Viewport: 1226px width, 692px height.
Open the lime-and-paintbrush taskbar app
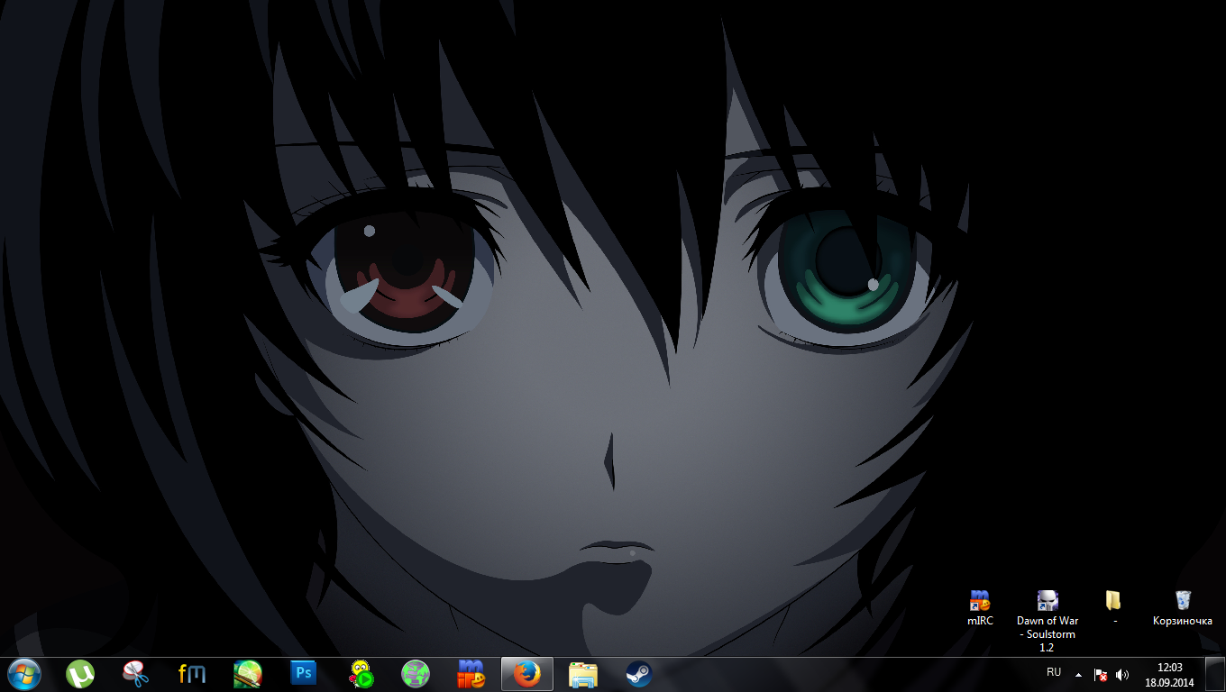click(x=248, y=674)
